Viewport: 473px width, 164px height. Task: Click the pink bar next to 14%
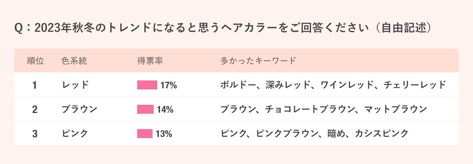click(145, 109)
